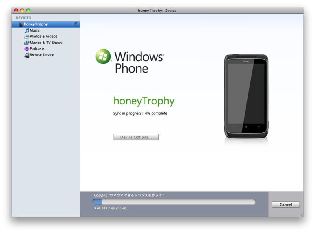Click the Copying file name status text
315x233 pixels.
pos(129,195)
